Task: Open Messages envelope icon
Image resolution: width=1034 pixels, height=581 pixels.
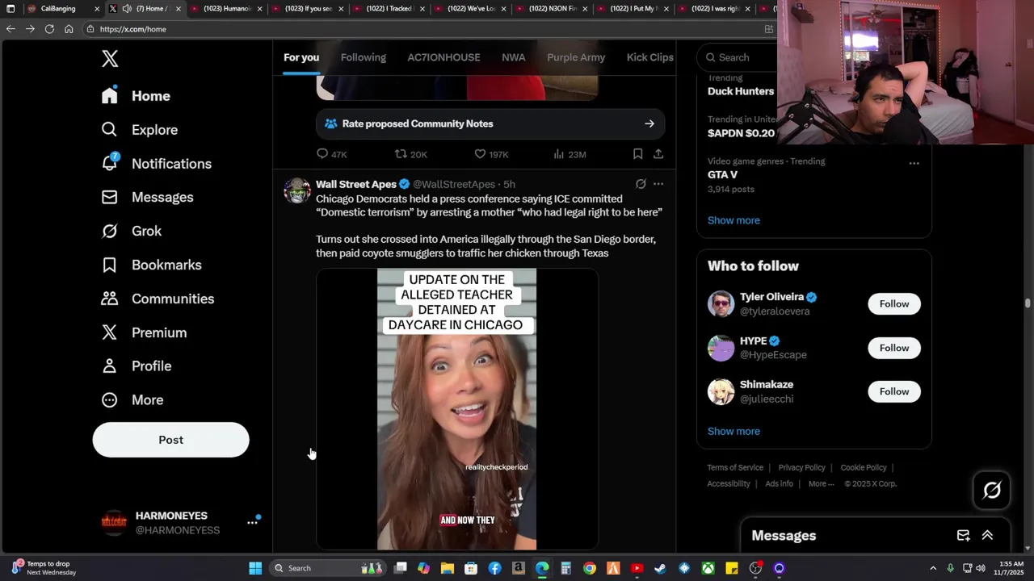Action: coord(109,197)
